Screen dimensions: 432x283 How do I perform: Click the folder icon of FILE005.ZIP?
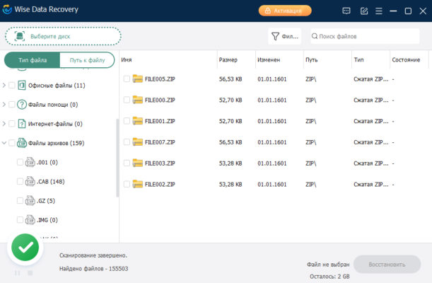(137, 79)
